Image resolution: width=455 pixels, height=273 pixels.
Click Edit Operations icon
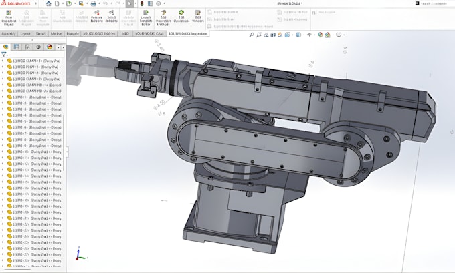(x=181, y=17)
